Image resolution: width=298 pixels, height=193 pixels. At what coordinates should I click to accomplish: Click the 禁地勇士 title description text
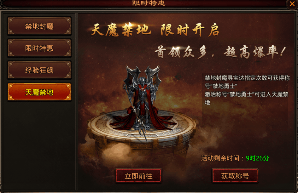click(x=247, y=90)
